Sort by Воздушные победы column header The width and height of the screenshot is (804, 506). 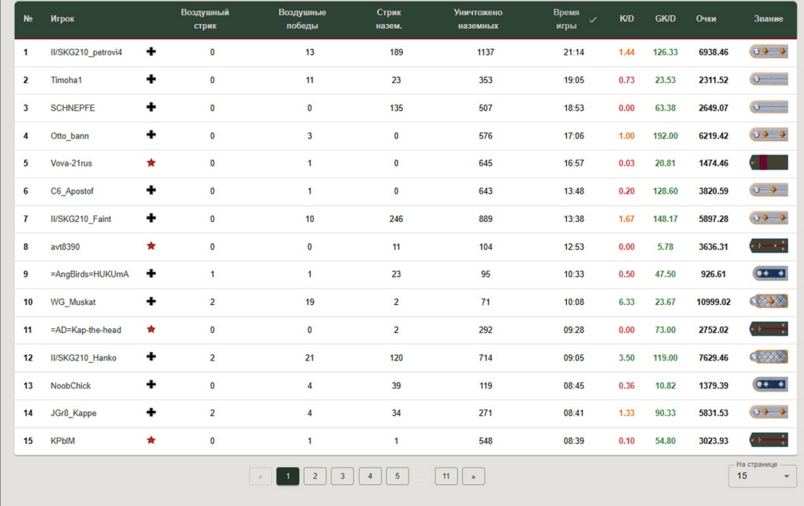pos(301,19)
